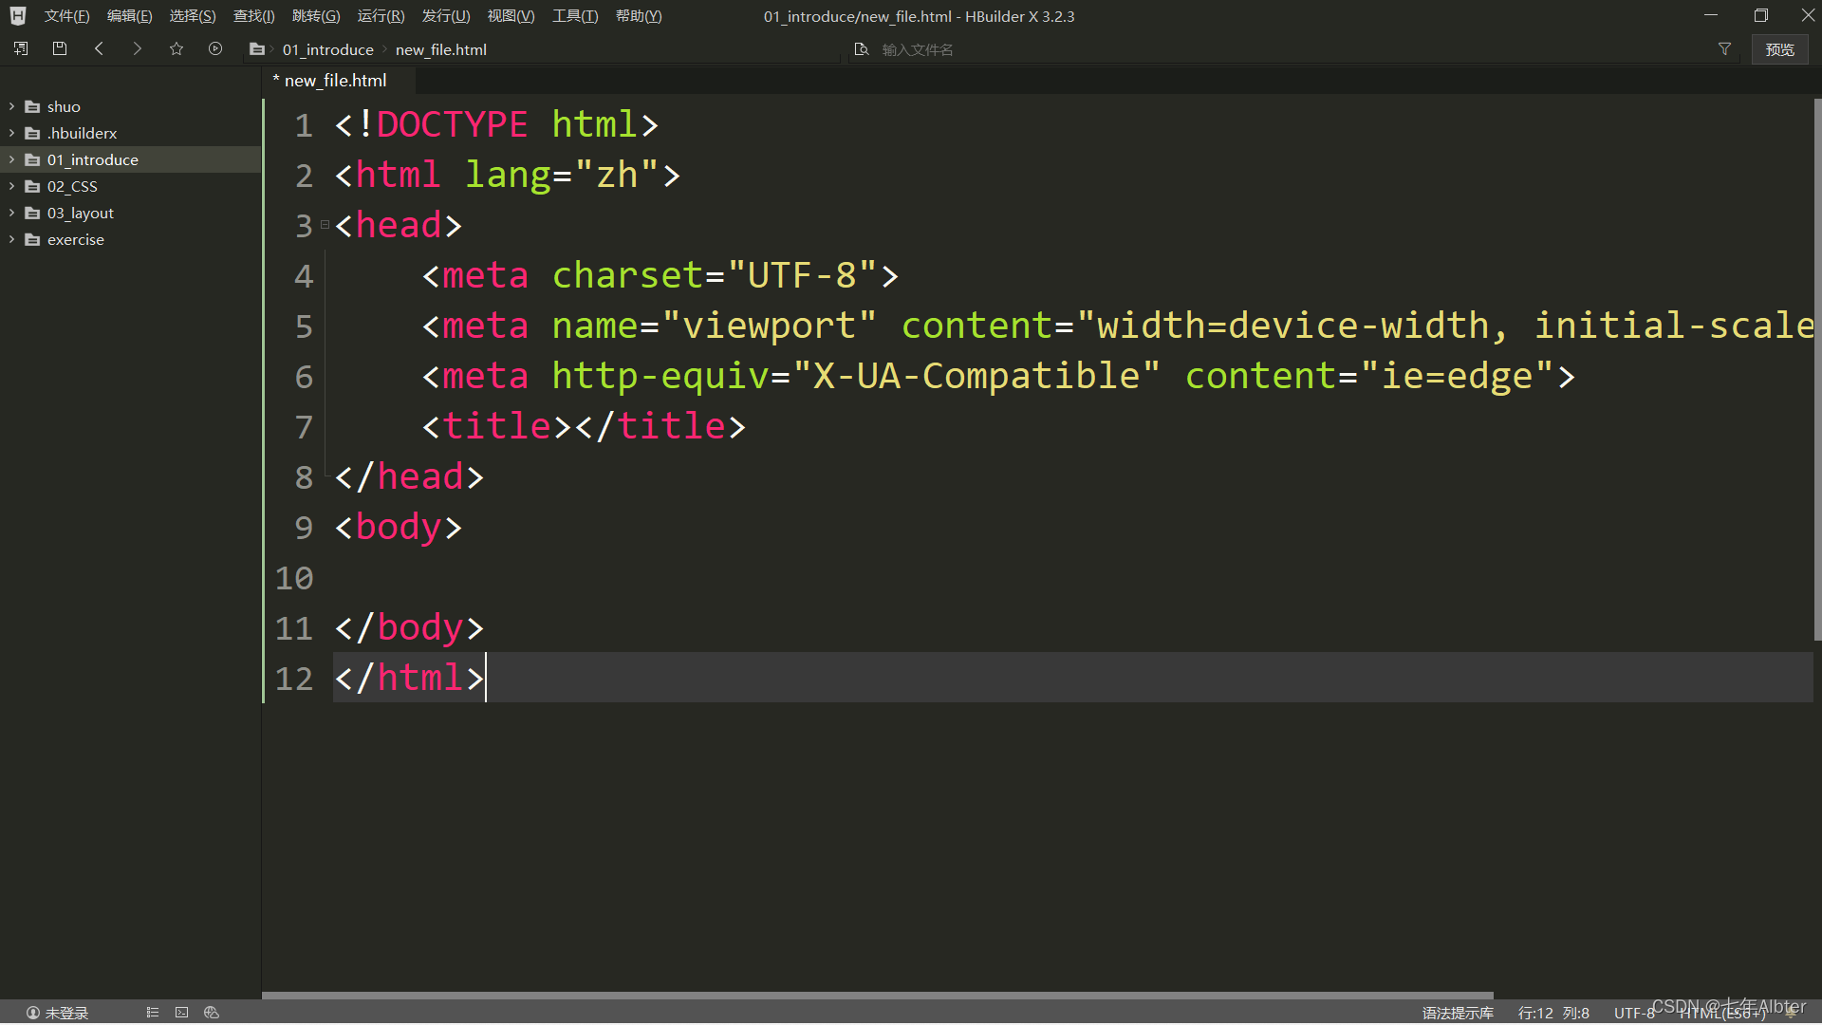The height and width of the screenshot is (1025, 1822).
Task: Click the save file icon
Action: [60, 48]
